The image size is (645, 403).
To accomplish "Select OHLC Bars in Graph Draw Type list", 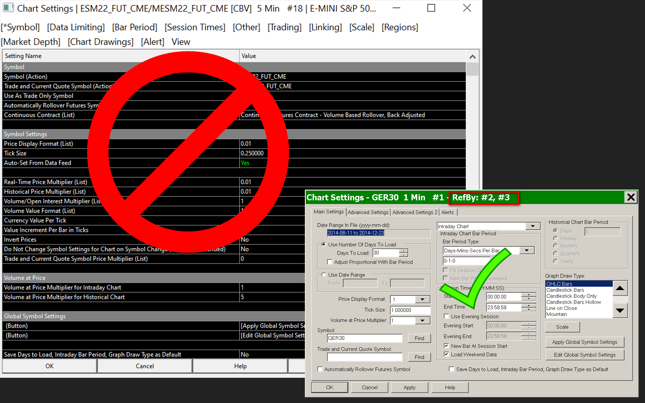I will point(579,284).
